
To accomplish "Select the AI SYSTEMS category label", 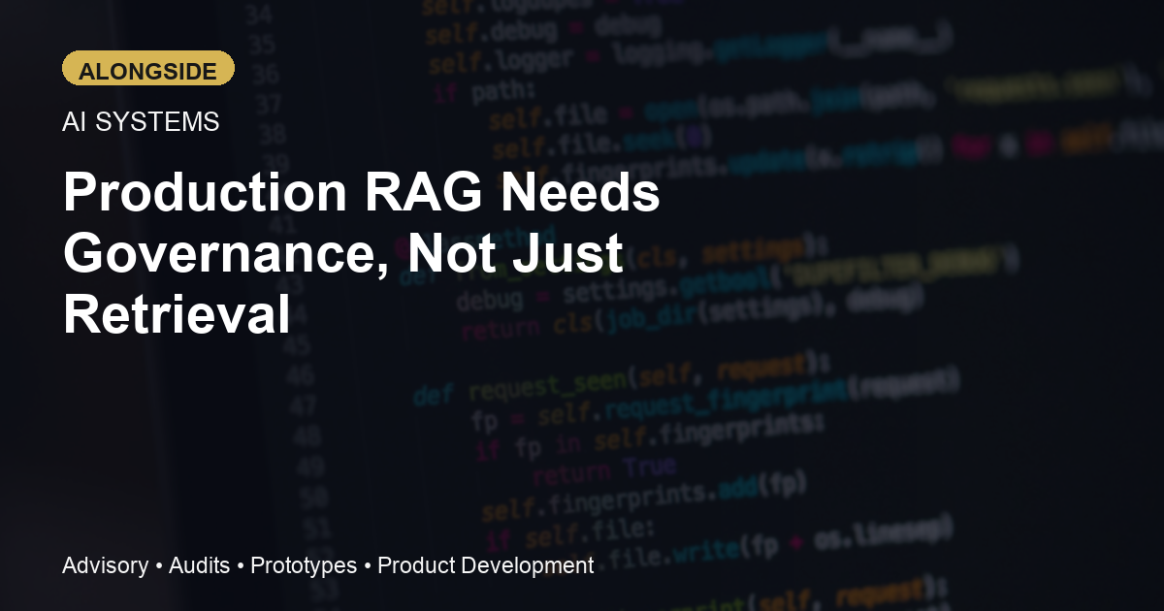I will click(x=141, y=122).
